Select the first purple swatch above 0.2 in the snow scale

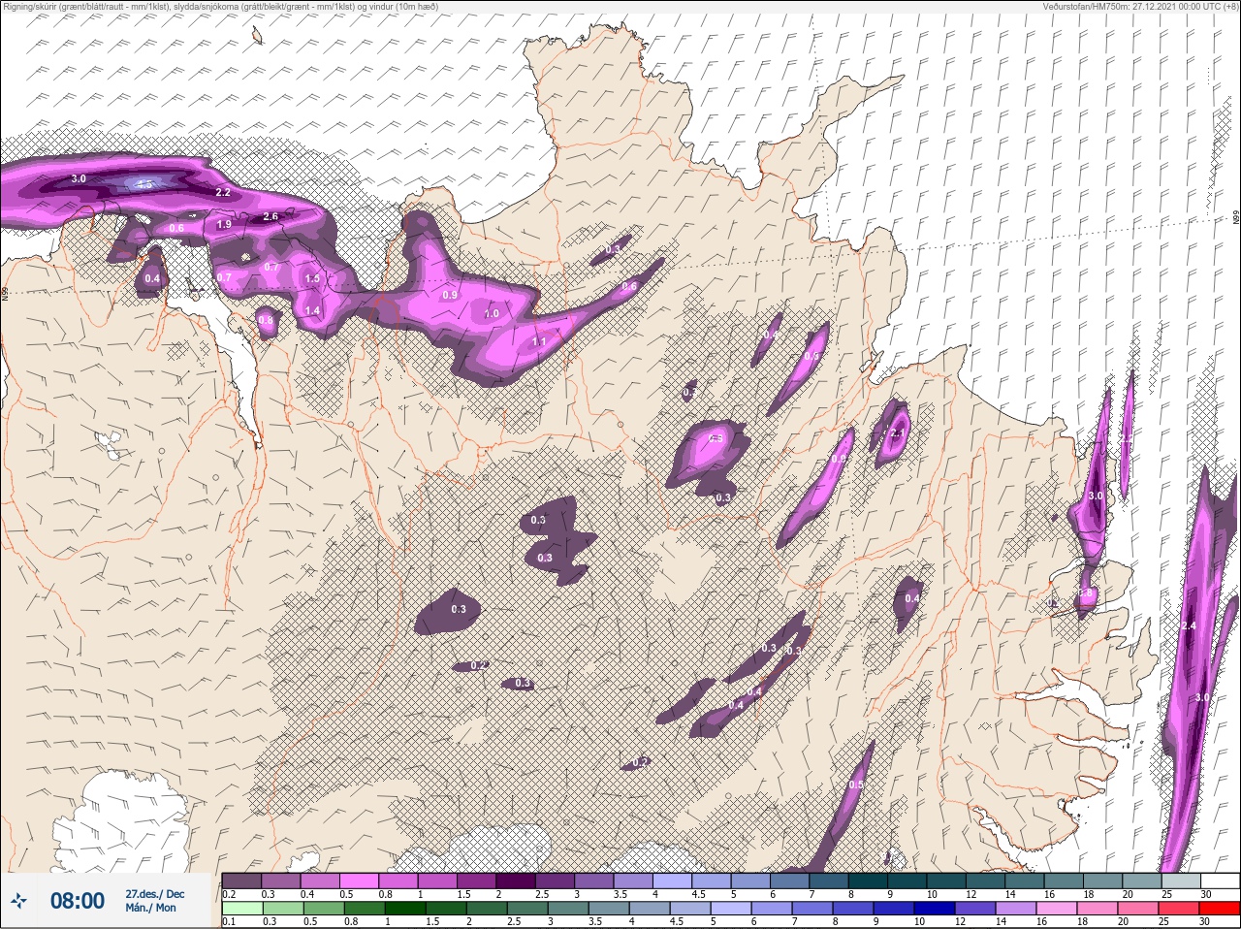pyautogui.click(x=241, y=881)
